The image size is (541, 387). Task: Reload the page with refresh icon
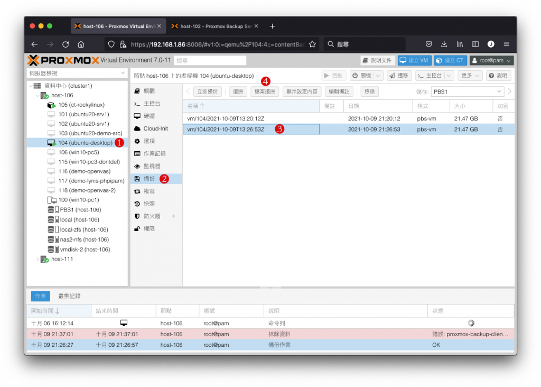pos(66,44)
